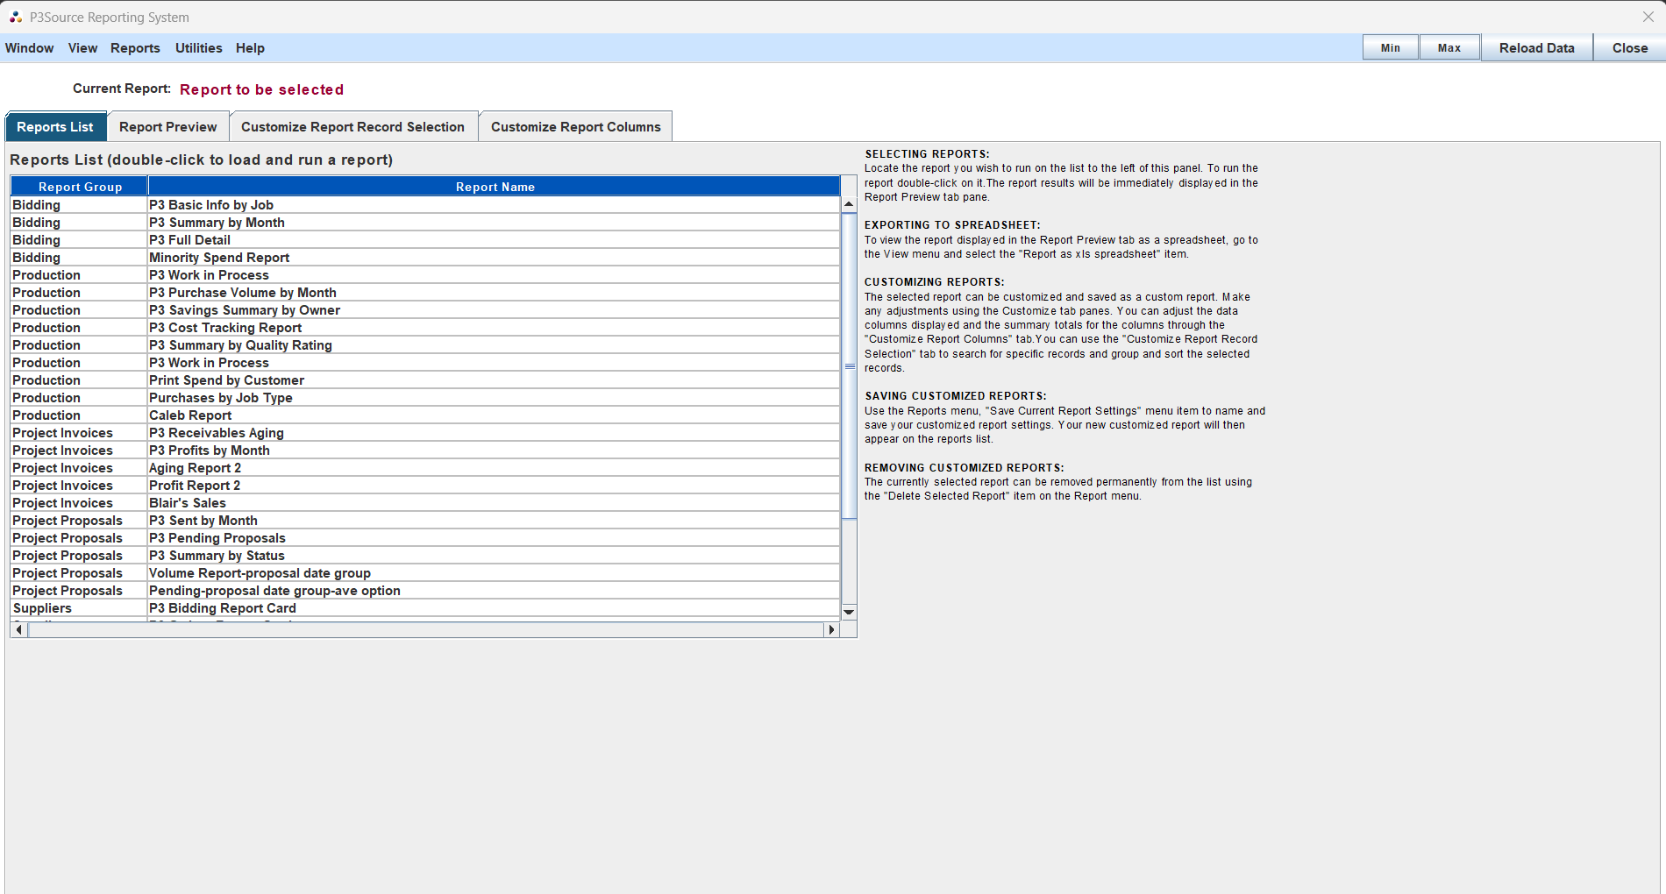Select the Minority Spend Report row
This screenshot has width=1666, height=894.
[219, 257]
